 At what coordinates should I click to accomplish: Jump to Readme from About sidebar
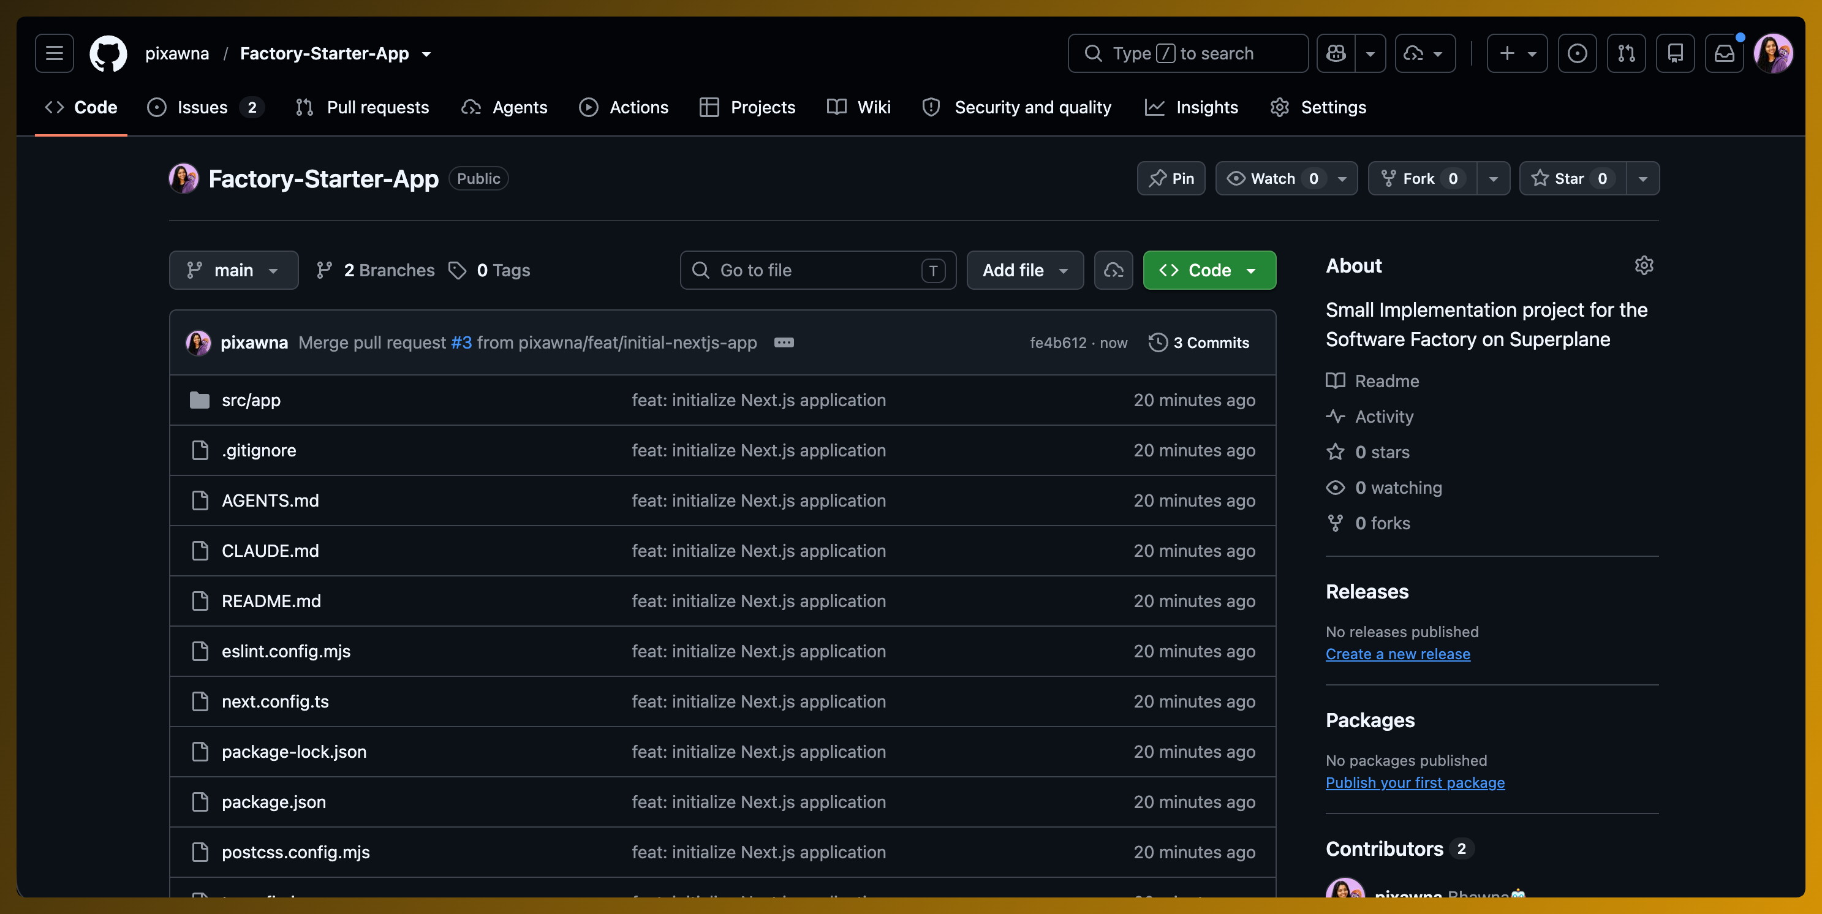[1373, 380]
